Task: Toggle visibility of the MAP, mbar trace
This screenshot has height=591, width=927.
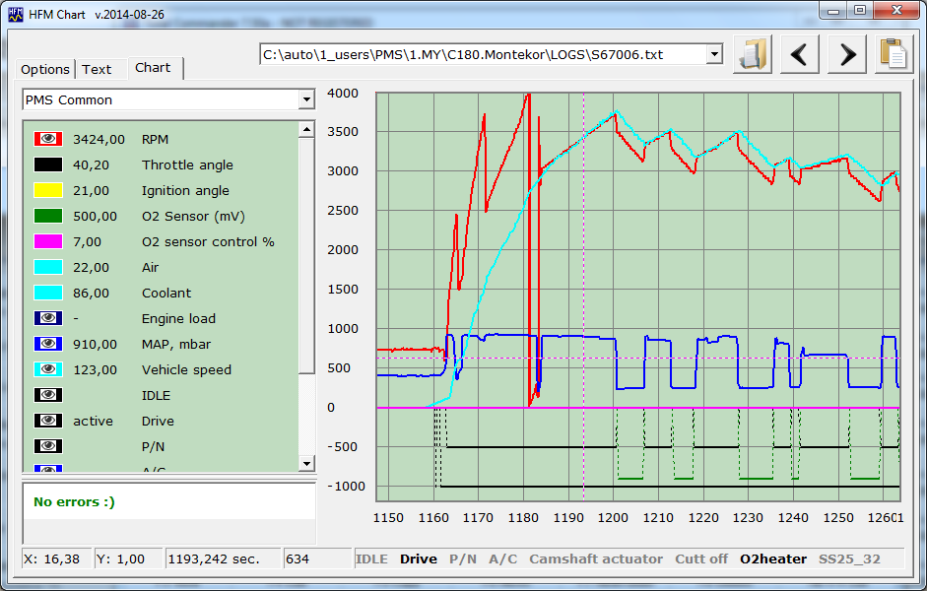Action: point(48,344)
